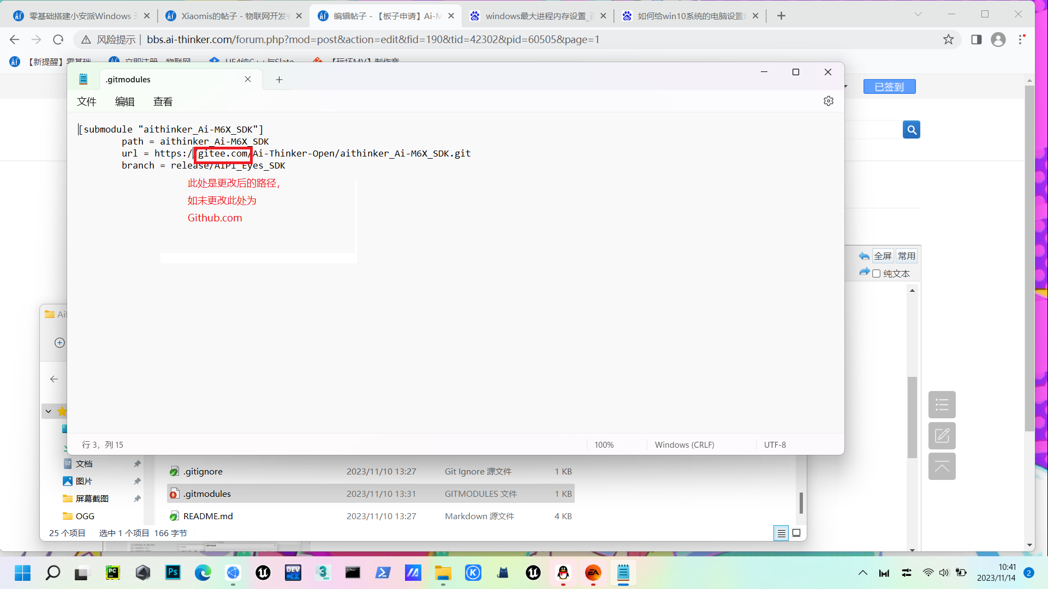The image size is (1048, 589).
Task: Open the clock showing 10:41
Action: pos(996,573)
